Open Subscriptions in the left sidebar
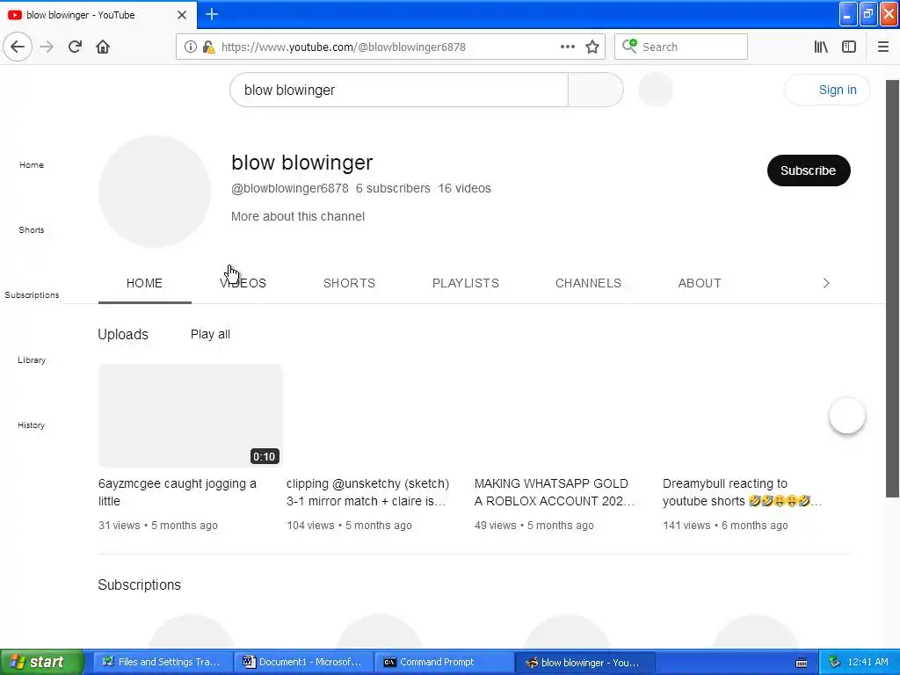 click(32, 294)
